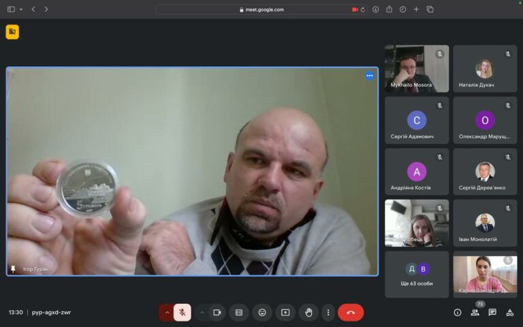Leave the call with red hang-up button
The image size is (523, 327).
click(351, 312)
